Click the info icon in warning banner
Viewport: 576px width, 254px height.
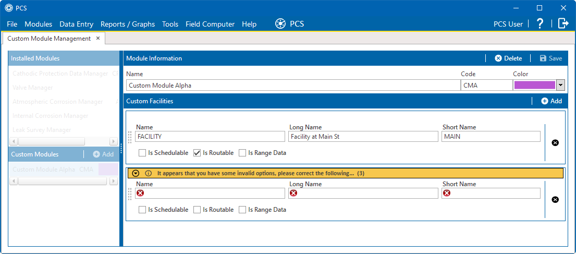tap(149, 173)
